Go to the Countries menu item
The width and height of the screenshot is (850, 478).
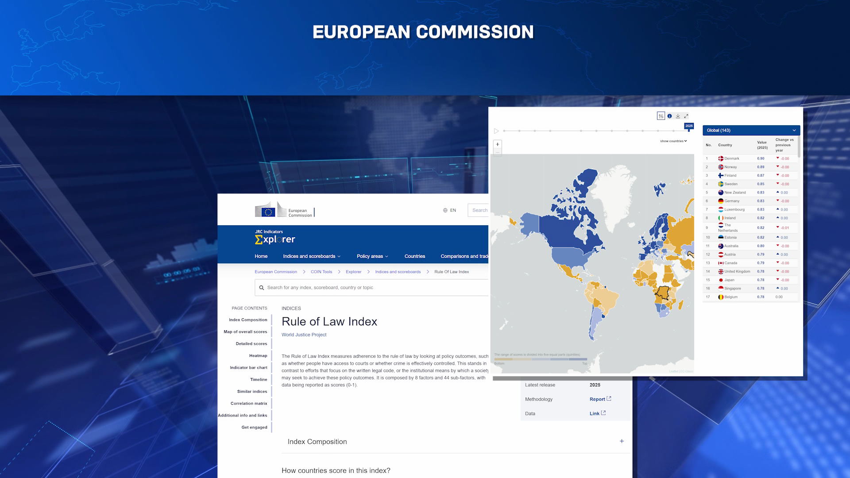click(414, 256)
